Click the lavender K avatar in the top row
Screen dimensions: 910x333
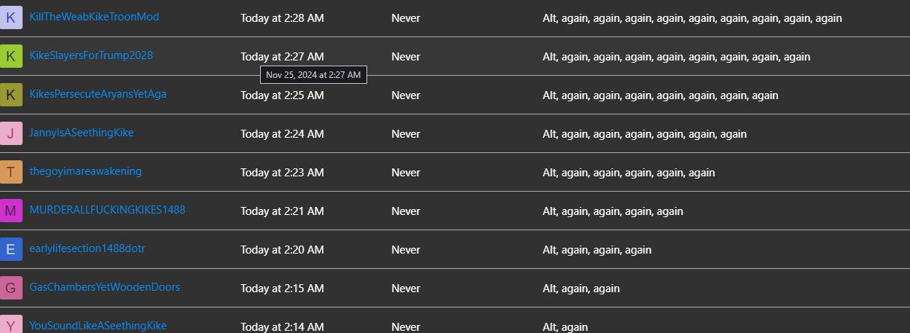click(x=10, y=17)
